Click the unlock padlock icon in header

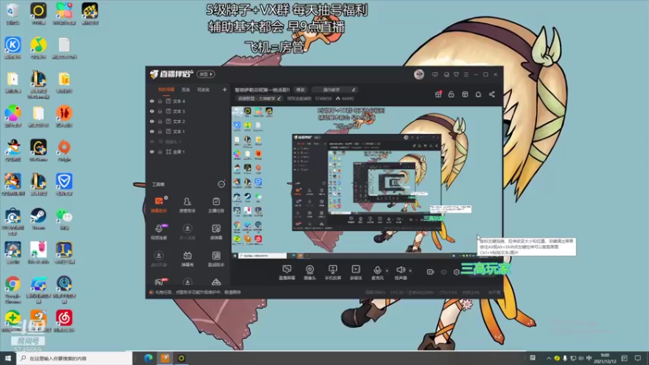[x=451, y=94]
